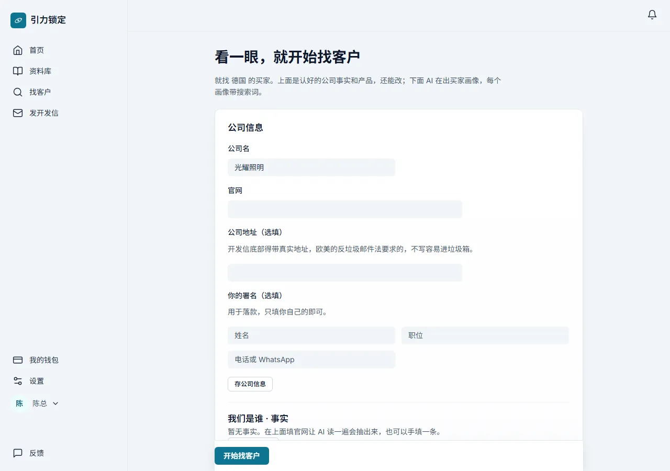Click the 陈 avatar circle
This screenshot has width=670, height=471.
tap(19, 403)
